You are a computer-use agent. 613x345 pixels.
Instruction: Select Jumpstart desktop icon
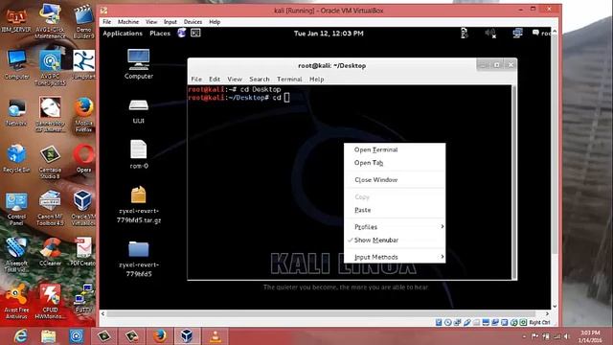[83, 64]
